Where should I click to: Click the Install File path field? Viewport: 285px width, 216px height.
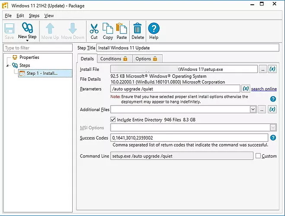click(184, 69)
